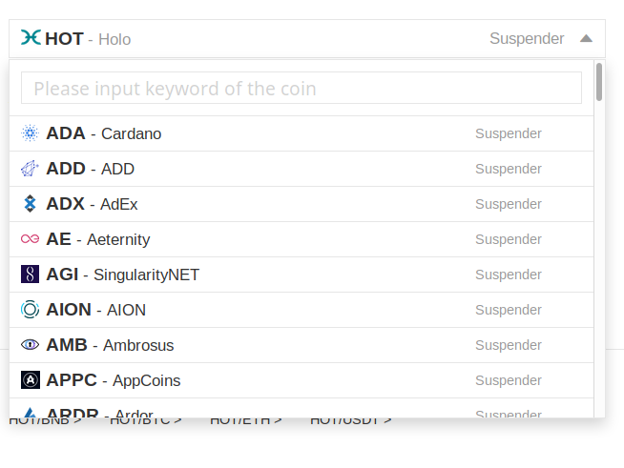Open the HOT - Holo coin selector
The image size is (624, 468).
(307, 38)
